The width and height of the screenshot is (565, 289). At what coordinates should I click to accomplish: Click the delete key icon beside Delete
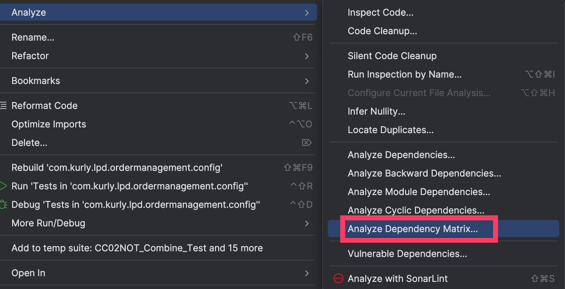click(307, 143)
